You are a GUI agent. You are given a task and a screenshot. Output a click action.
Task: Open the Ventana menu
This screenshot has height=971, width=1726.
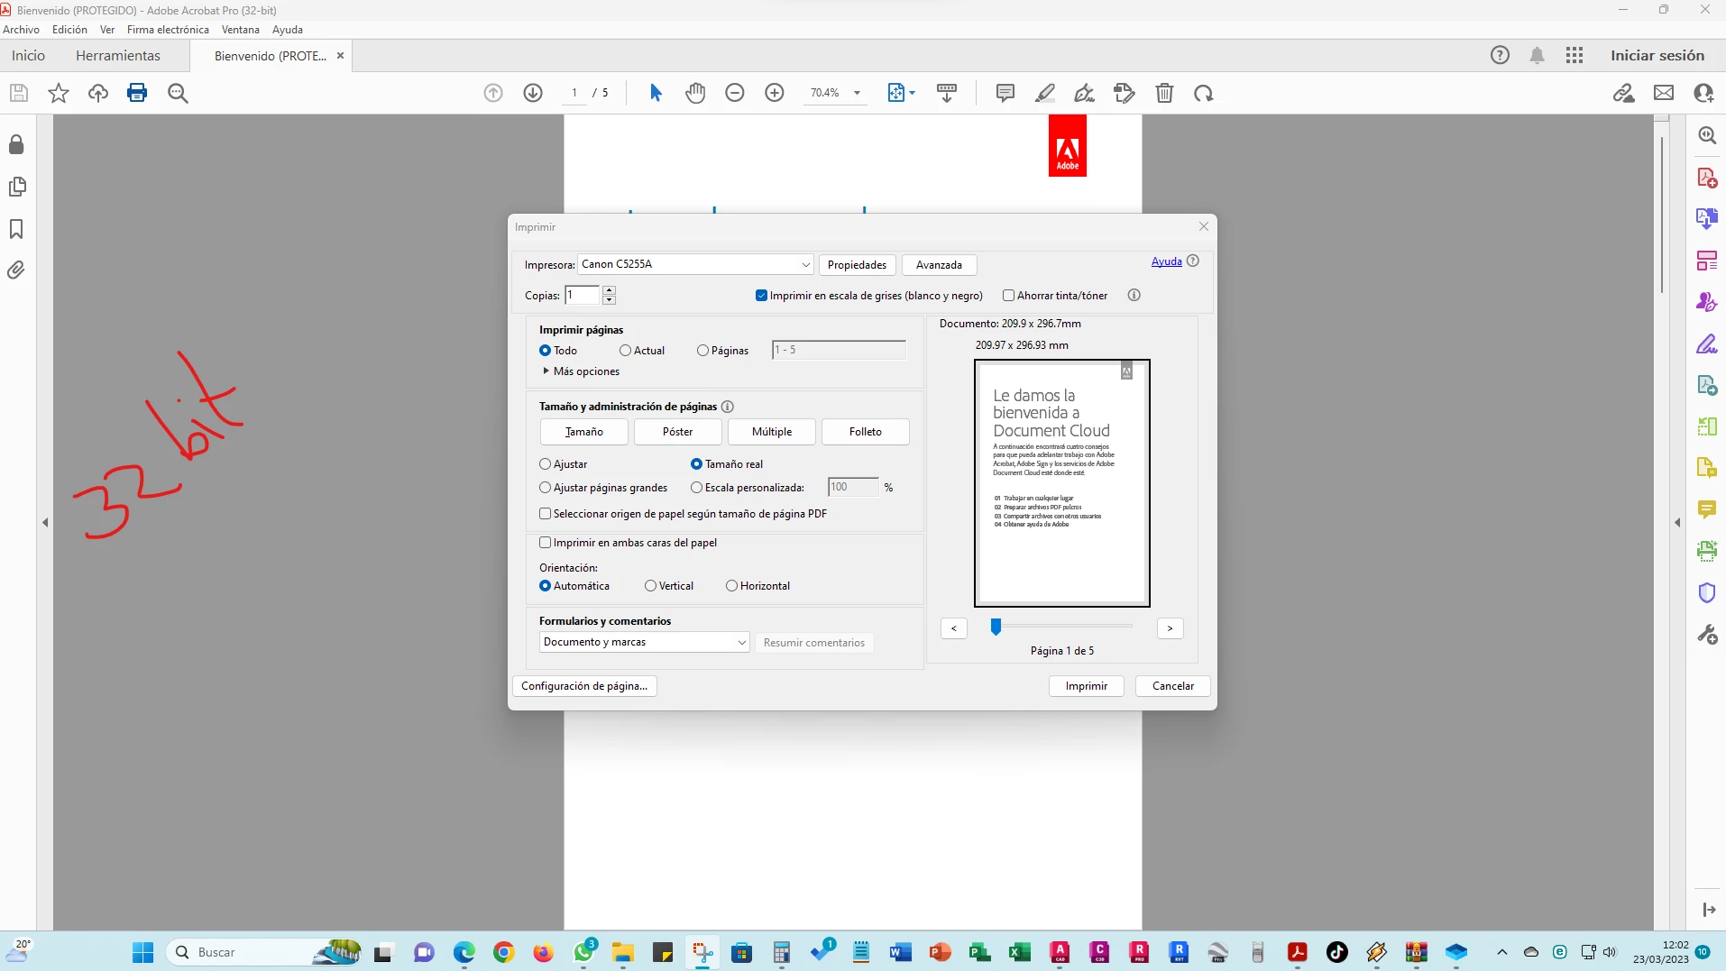click(x=240, y=30)
